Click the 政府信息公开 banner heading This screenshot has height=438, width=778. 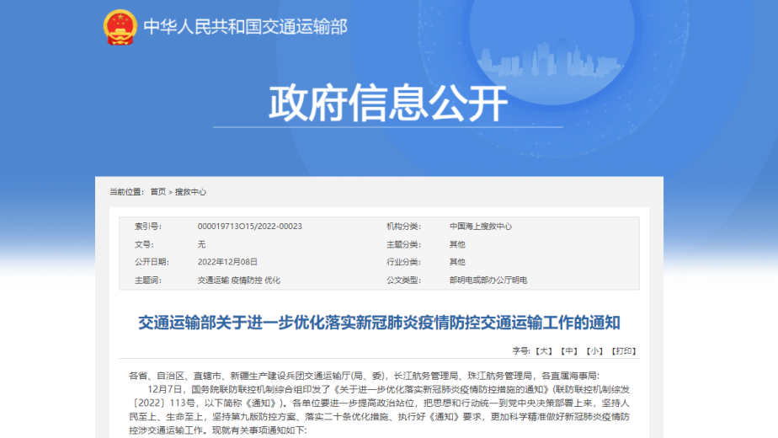388,104
